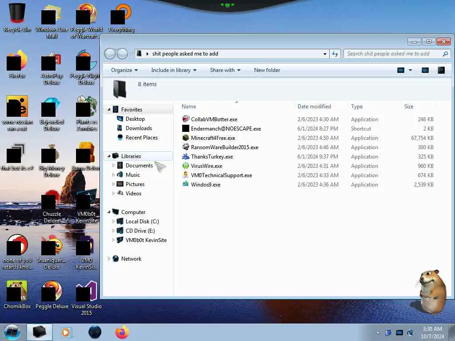The image size is (455, 341).
Task: Go to Desktop in Favorites
Action: [x=135, y=119]
